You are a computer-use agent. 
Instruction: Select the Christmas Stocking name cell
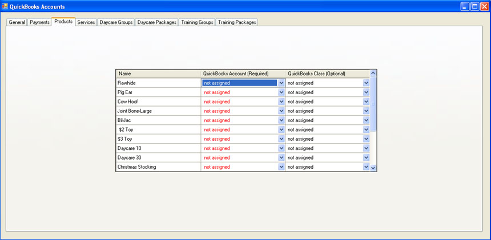click(159, 167)
